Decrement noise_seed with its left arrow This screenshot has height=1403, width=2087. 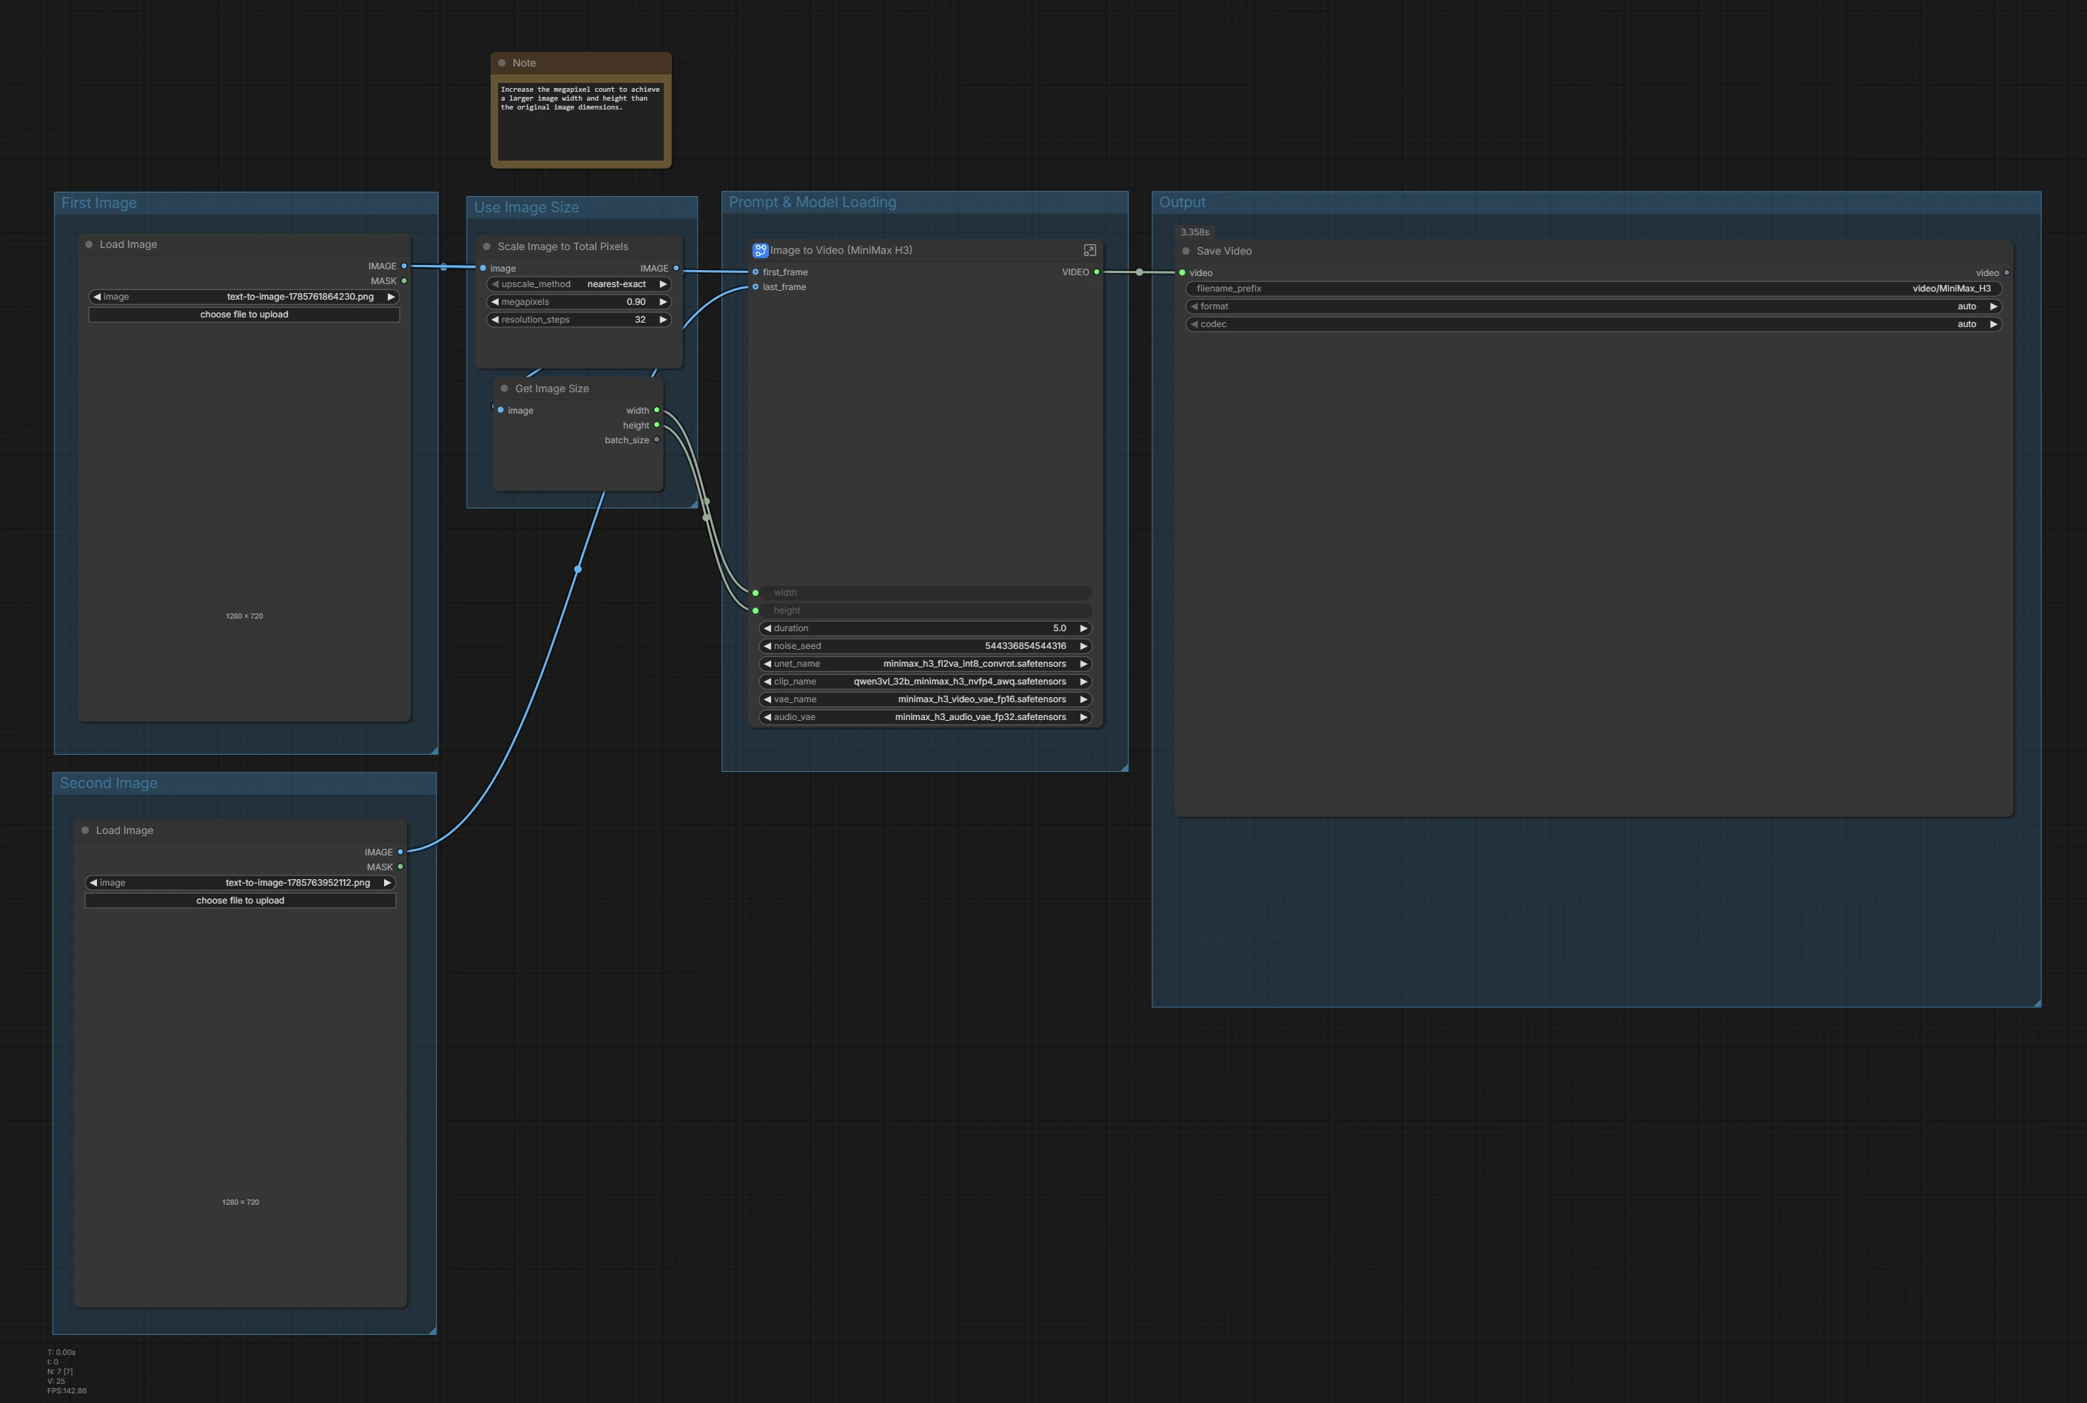[767, 646]
